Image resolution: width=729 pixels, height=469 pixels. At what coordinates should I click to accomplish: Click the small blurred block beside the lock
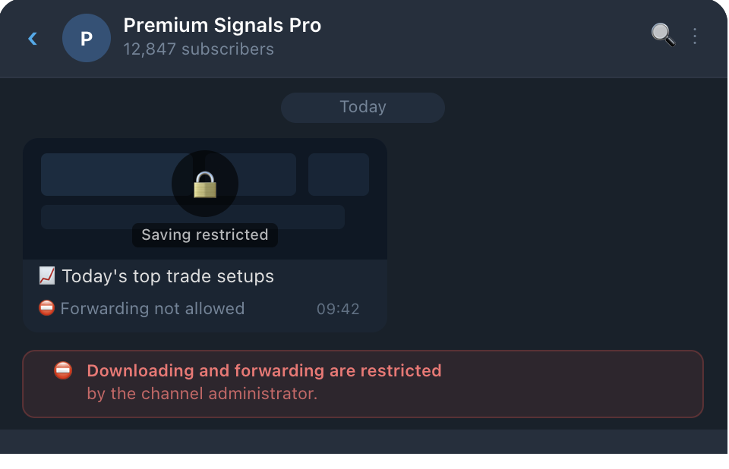point(339,175)
